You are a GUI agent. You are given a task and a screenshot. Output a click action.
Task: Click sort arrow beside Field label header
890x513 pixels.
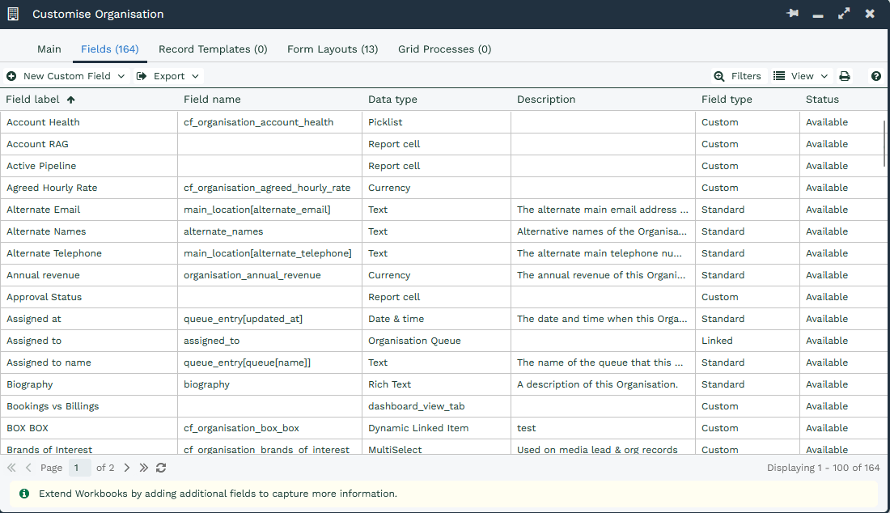71,100
